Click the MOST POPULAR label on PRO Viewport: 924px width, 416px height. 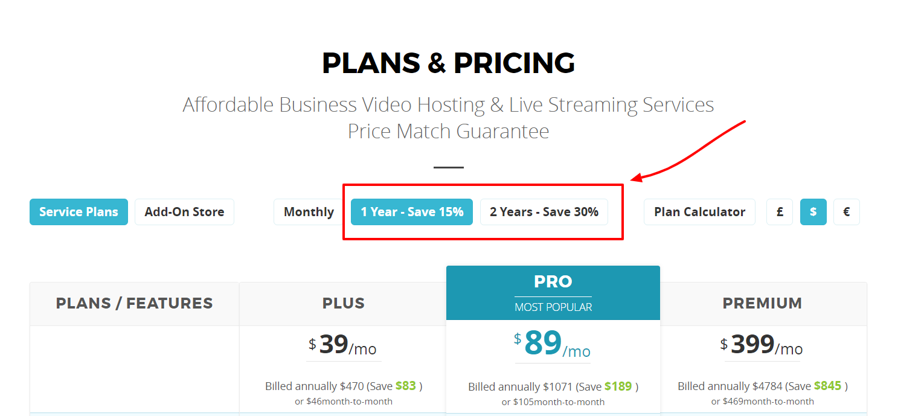(553, 307)
